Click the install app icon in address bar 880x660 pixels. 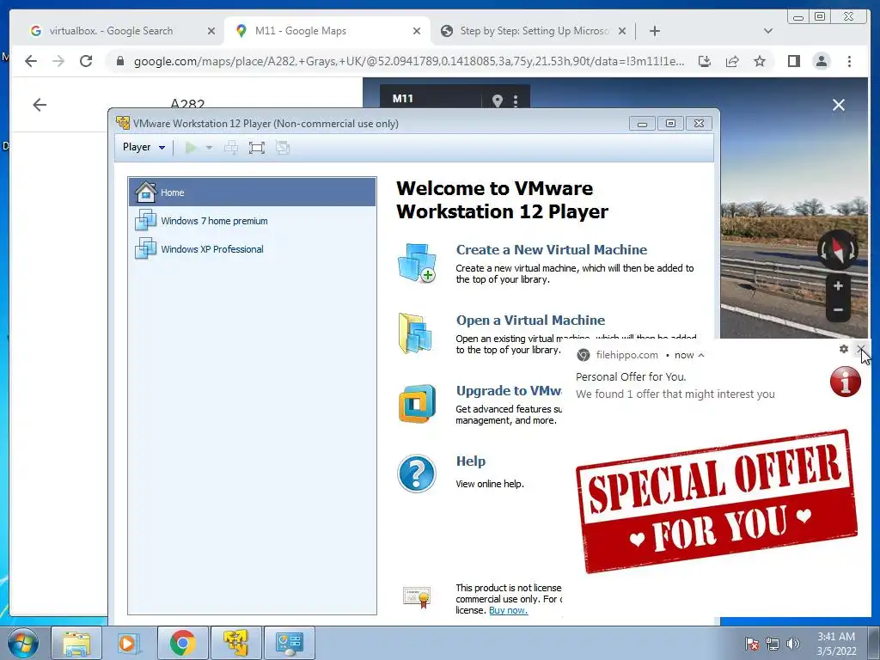705,61
